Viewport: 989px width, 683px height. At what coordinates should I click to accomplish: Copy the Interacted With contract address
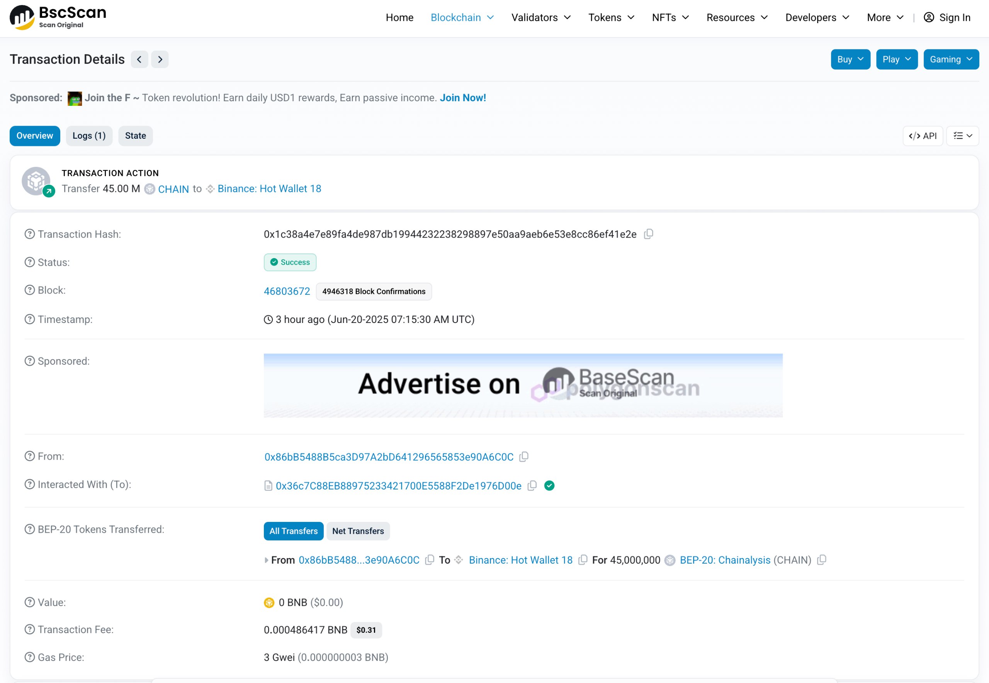[532, 486]
